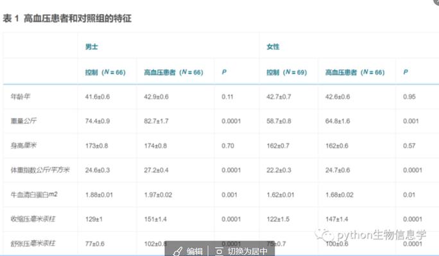Click the cell 27.2±0.4
The image size is (439, 256).
coord(156,170)
